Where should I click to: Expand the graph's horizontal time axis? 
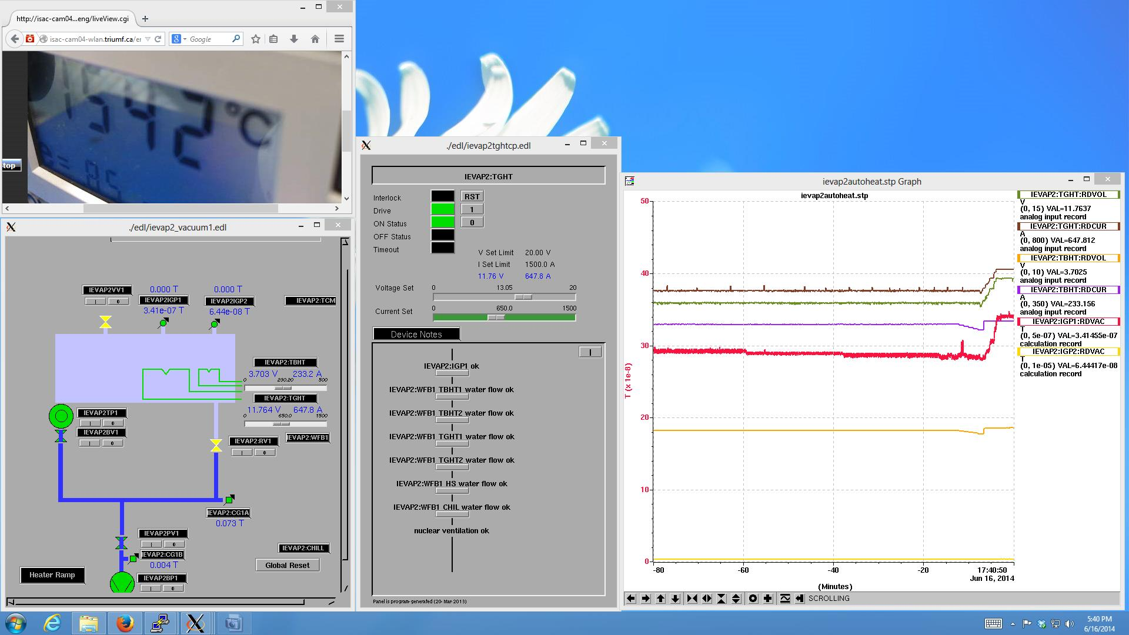tap(707, 599)
